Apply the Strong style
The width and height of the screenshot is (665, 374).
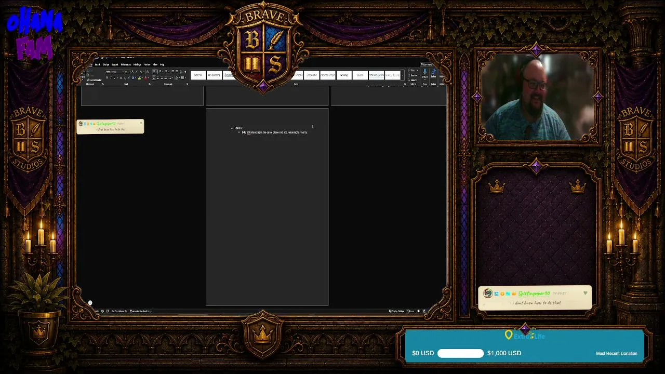pos(344,75)
